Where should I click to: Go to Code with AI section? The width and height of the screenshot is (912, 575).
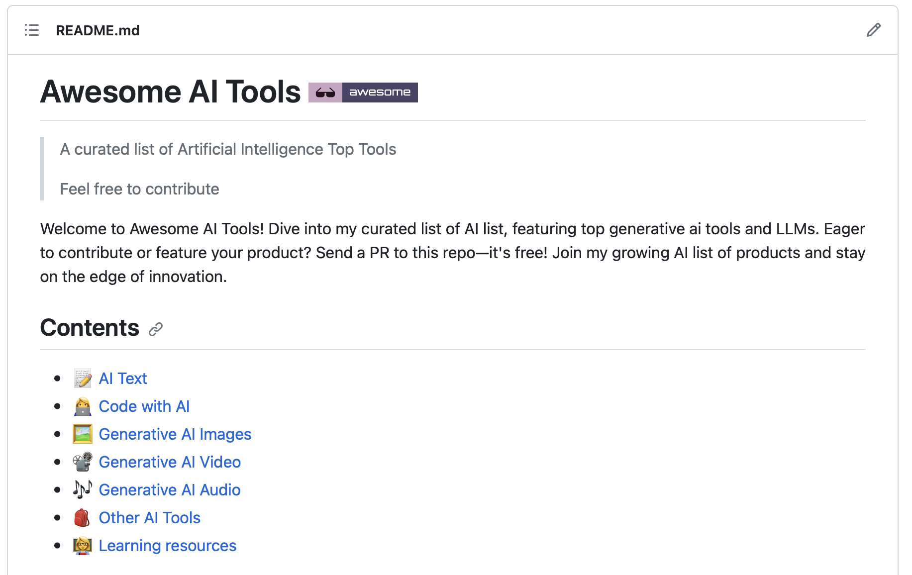tap(144, 406)
